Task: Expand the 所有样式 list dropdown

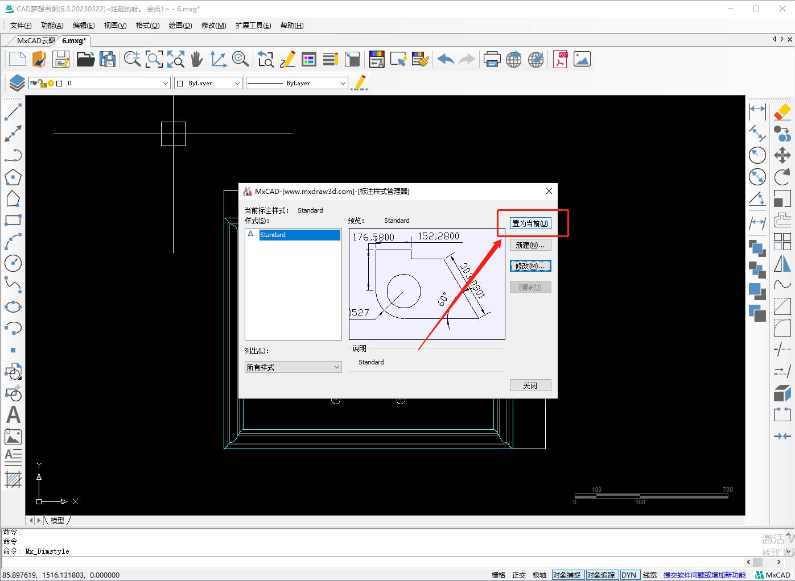Action: click(293, 367)
